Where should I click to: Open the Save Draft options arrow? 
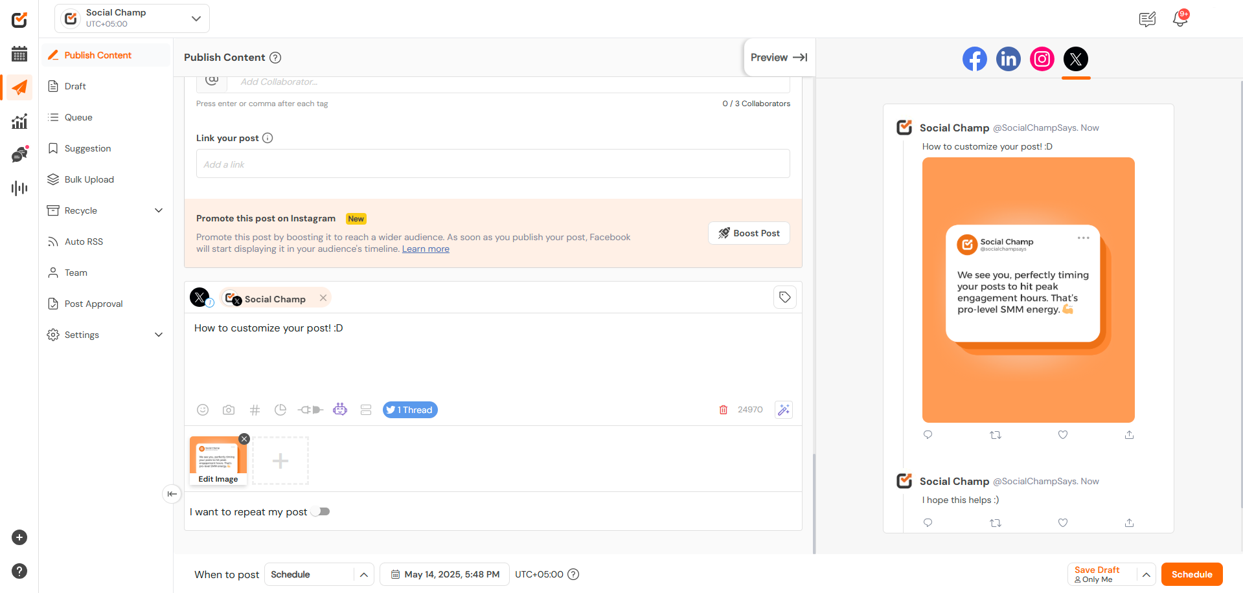[1146, 574]
